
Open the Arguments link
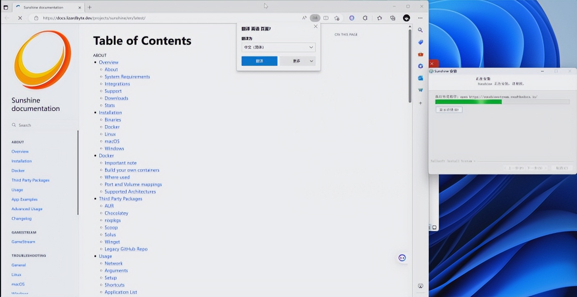[x=116, y=271]
